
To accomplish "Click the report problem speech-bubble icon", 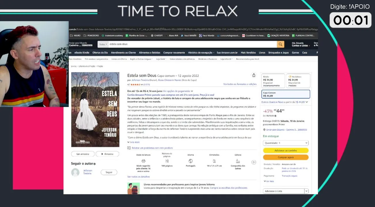I will coord(129,148).
